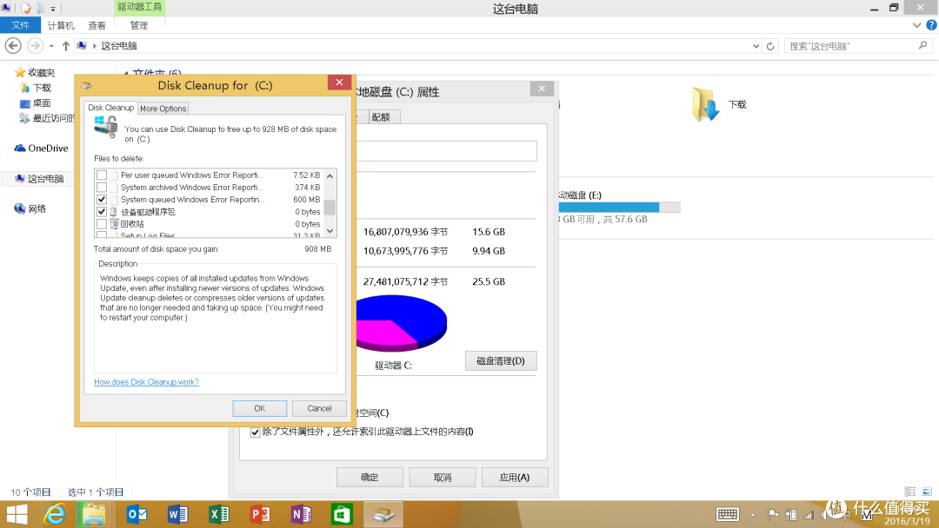Open the 下载 folder icon in main pane
Viewport: 939px width, 528px height.
[x=706, y=104]
